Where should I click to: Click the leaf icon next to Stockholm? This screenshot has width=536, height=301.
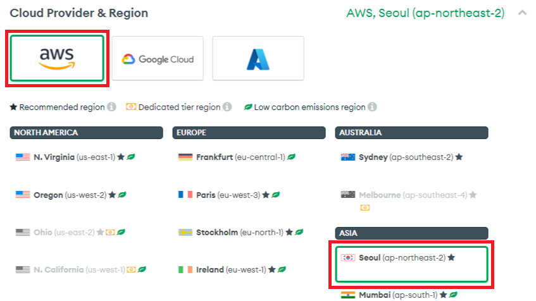299,232
